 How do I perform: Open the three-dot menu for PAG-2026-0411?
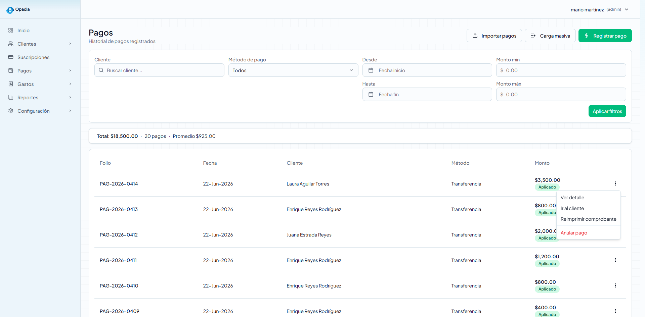click(x=615, y=260)
